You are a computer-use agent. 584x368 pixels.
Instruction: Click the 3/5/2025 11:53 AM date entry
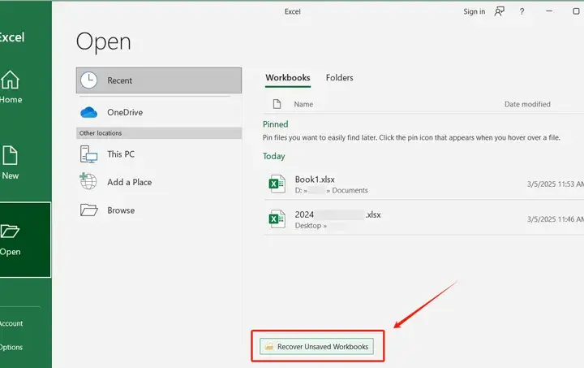556,184
